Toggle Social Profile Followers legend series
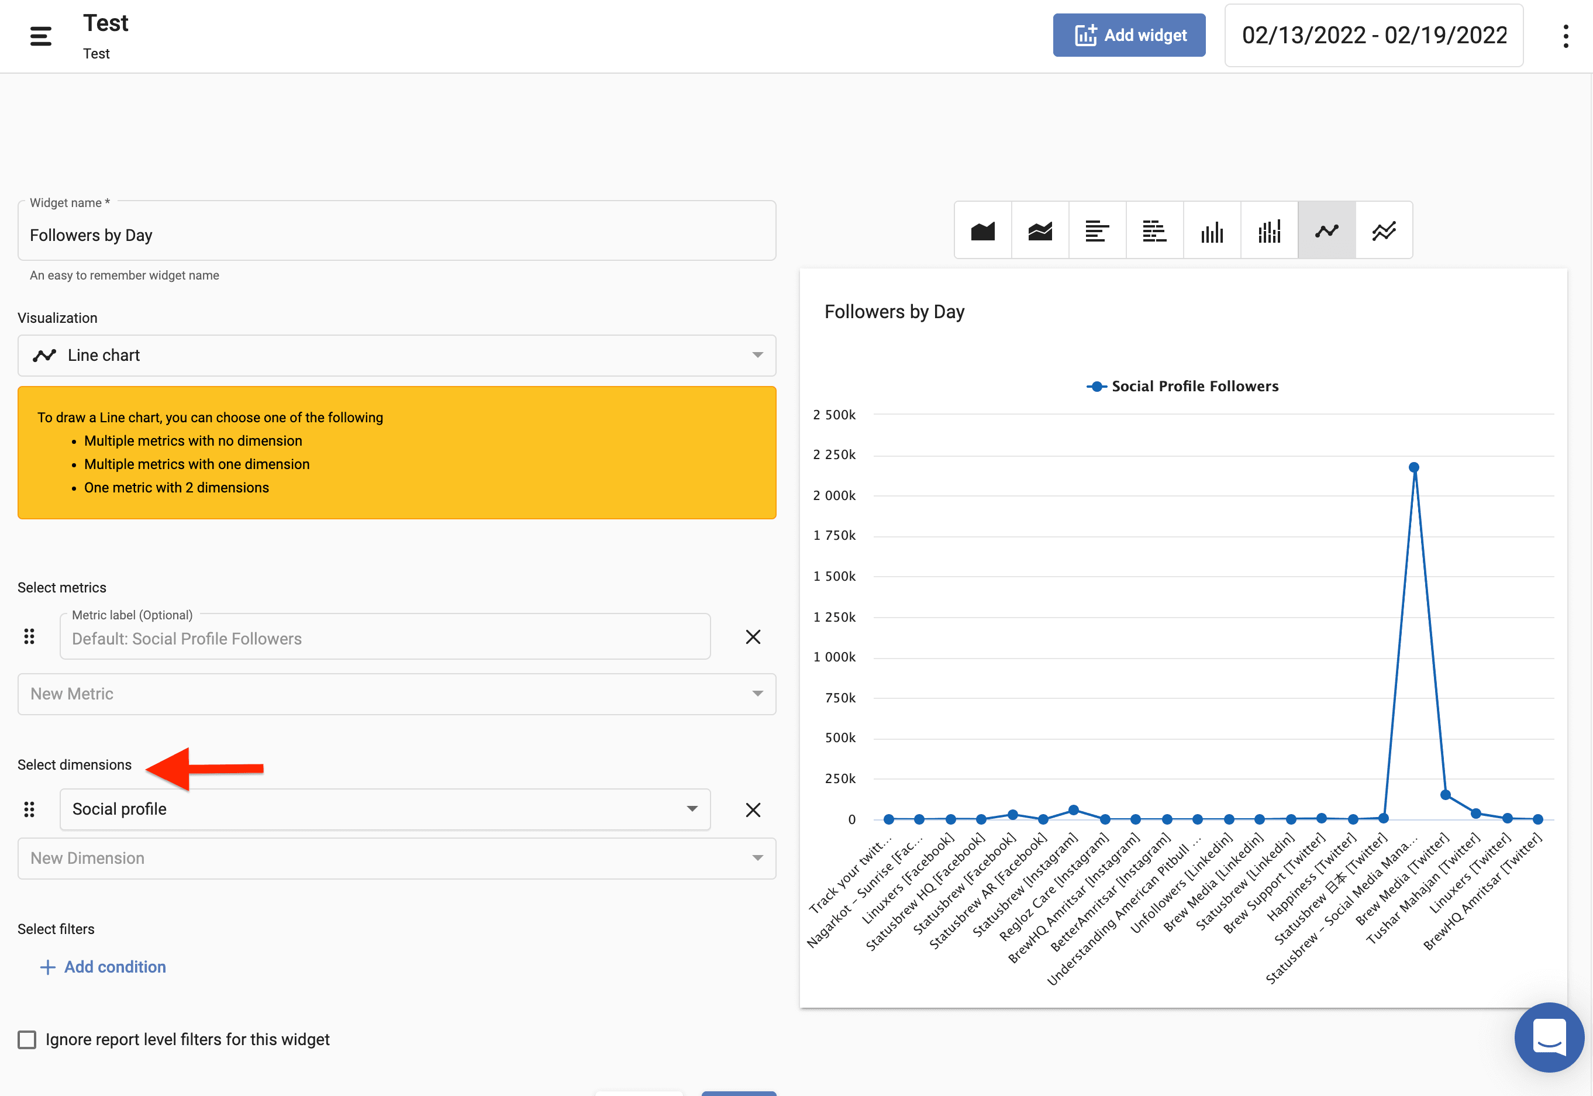The width and height of the screenshot is (1593, 1096). click(1182, 386)
